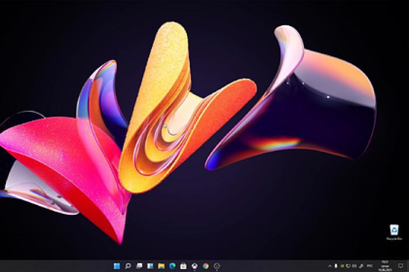Select the Recycle Bin desktop icon
Viewport: 409px width, 272px height.
(394, 232)
